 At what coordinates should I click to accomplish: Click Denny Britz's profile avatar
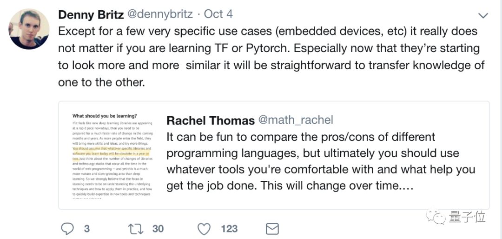point(29,29)
